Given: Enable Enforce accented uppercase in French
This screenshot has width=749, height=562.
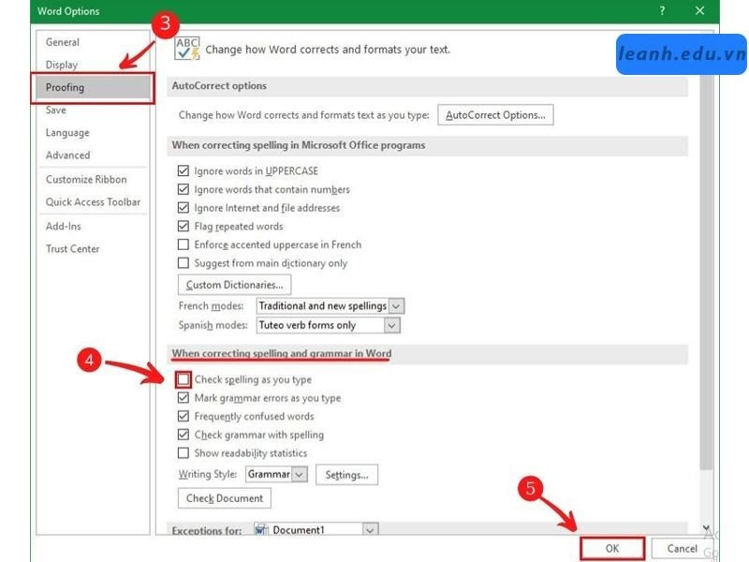Looking at the screenshot, I should coord(183,244).
